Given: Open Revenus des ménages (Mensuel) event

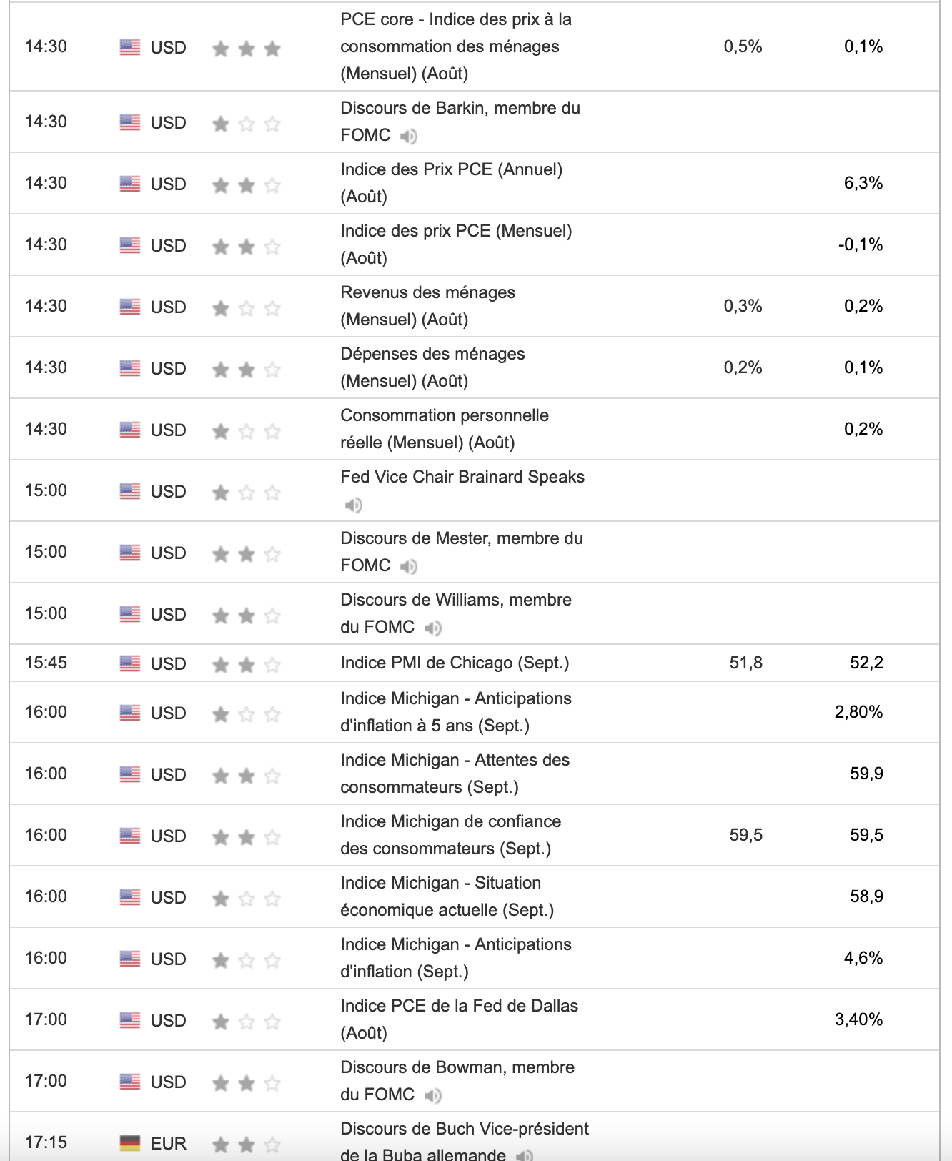Looking at the screenshot, I should (x=427, y=306).
